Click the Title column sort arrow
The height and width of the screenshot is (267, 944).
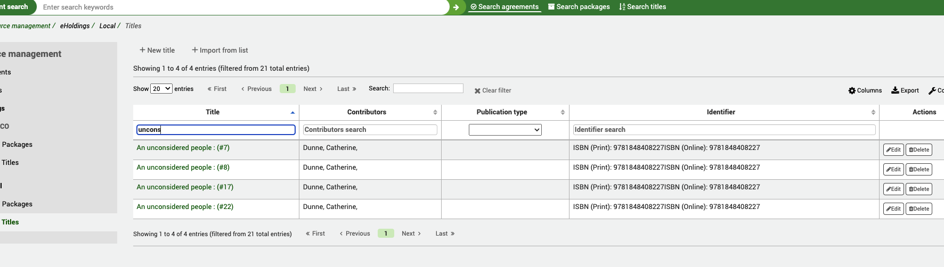point(292,112)
